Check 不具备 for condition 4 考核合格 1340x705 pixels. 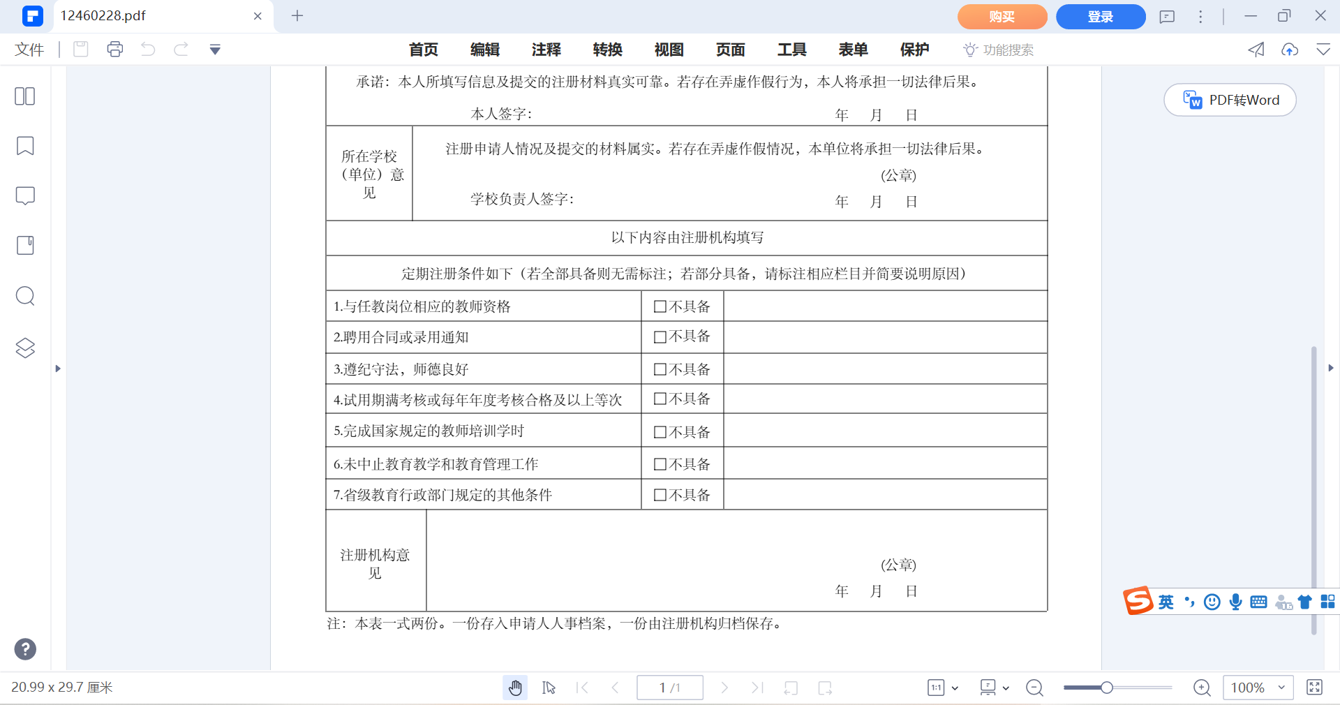pyautogui.click(x=660, y=399)
